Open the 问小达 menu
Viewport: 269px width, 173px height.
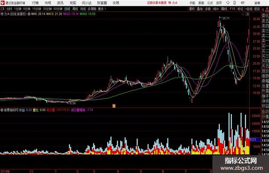pos(87,3)
